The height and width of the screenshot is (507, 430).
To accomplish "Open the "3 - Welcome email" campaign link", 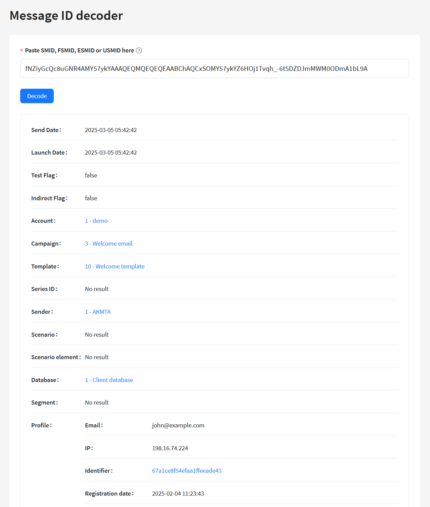I will click(x=109, y=244).
